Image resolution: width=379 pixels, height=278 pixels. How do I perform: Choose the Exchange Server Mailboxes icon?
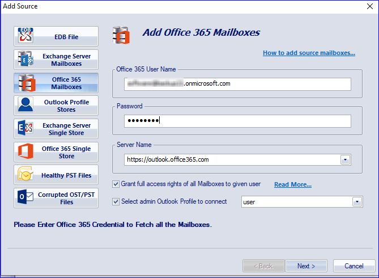[x=25, y=59]
